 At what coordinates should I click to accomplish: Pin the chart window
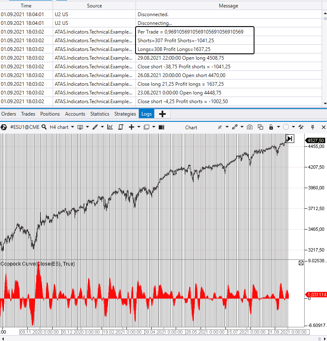pyautogui.click(x=313, y=127)
